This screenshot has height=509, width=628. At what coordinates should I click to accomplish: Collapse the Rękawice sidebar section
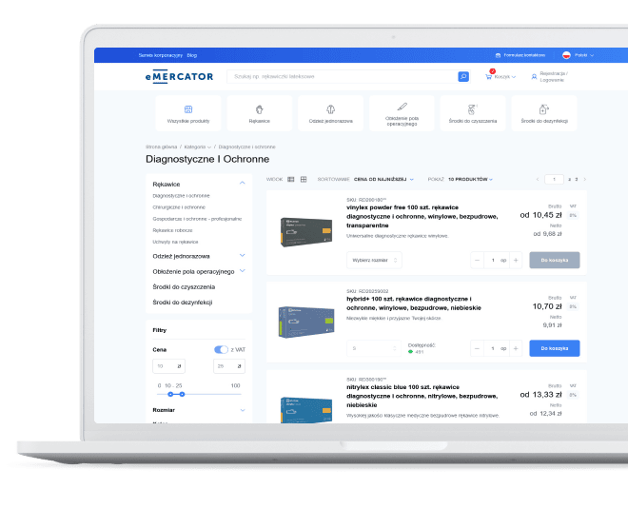(242, 183)
